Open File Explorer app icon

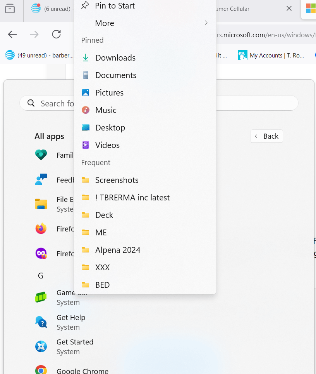41,204
